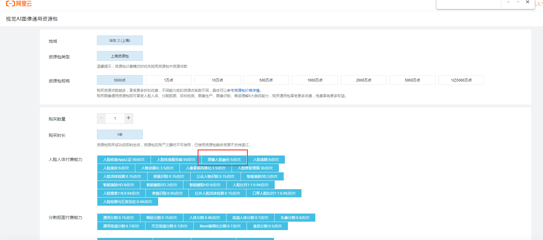The image size is (543, 240).
Task: Click 天空高清分割:0.7点/次 tag
Action: (x=169, y=226)
